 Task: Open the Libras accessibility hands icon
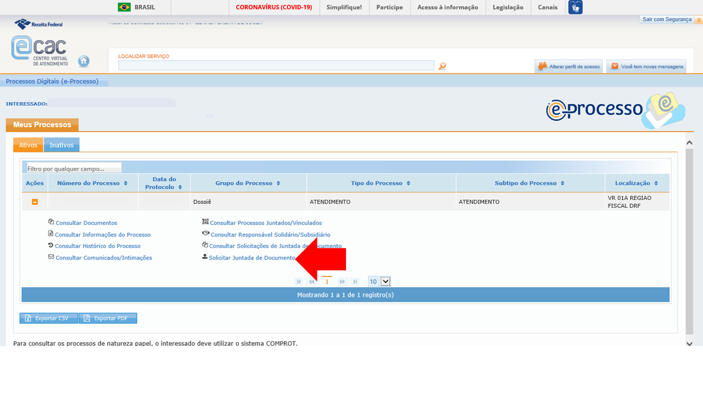(x=575, y=7)
